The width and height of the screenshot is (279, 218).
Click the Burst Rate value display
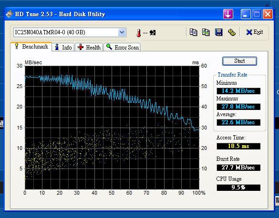click(238, 168)
